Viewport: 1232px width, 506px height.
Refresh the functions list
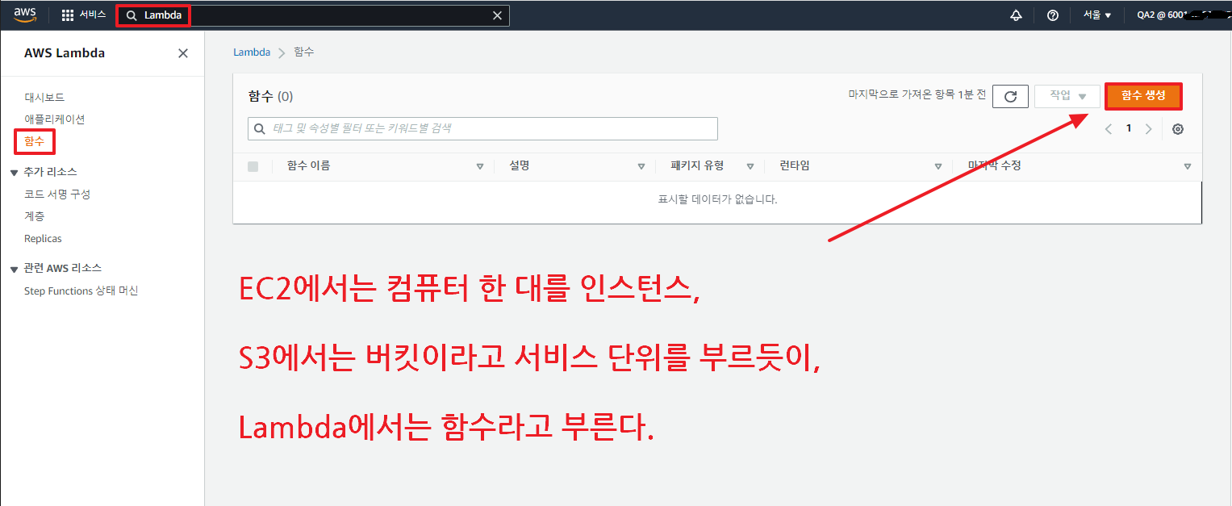click(x=1010, y=96)
